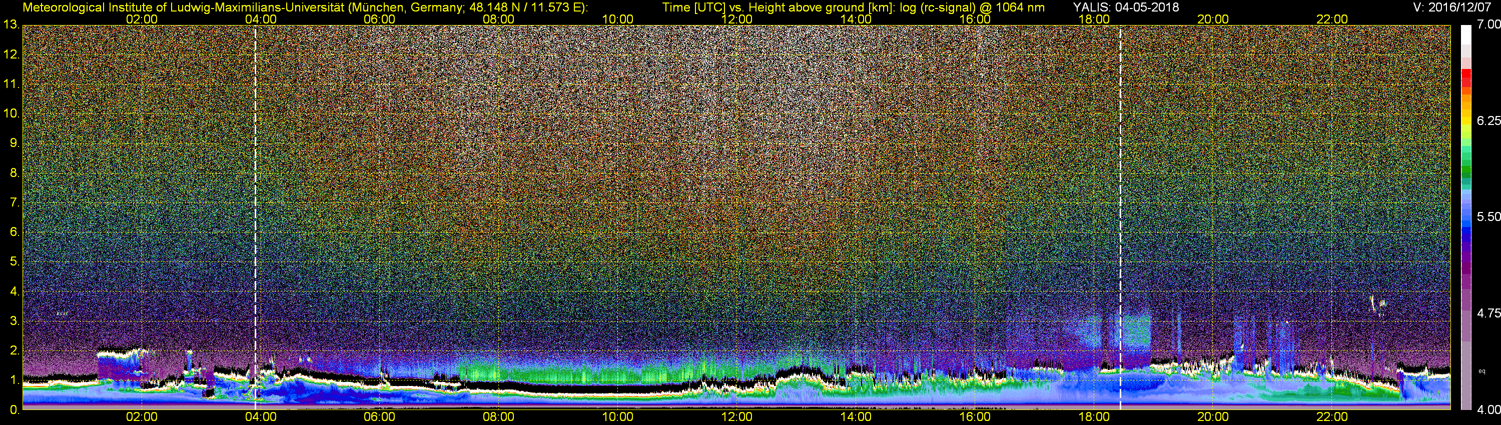
Task: Click the 18:00 label on the top time axis
Action: pos(1094,19)
